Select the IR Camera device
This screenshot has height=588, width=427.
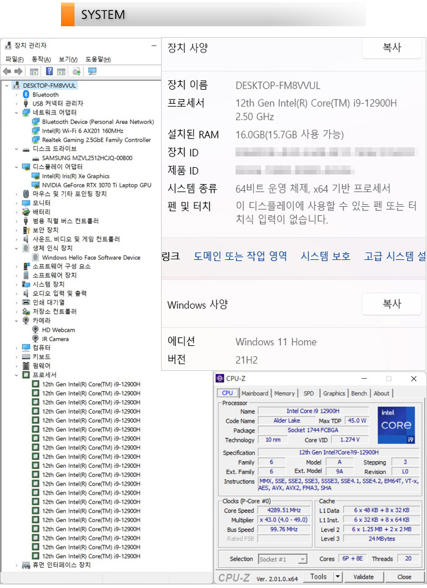(x=55, y=339)
